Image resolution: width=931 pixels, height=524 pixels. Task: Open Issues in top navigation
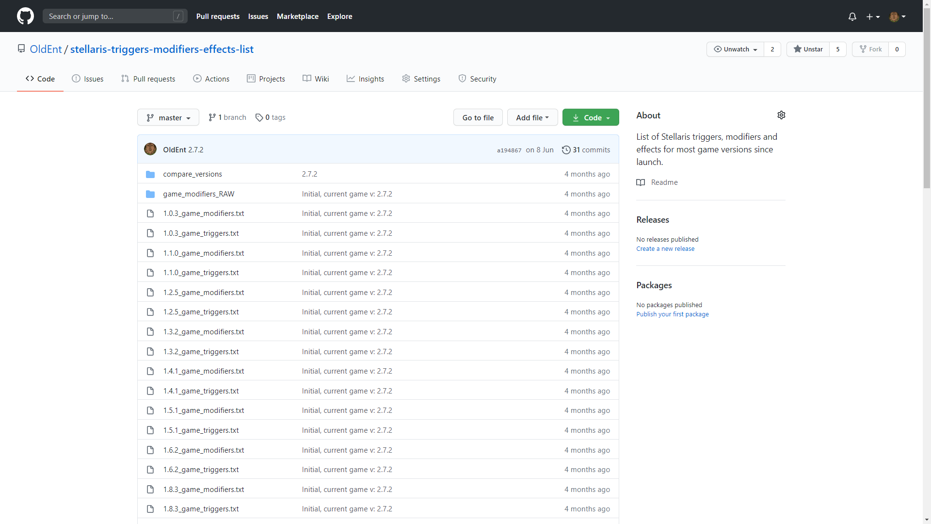tap(258, 16)
